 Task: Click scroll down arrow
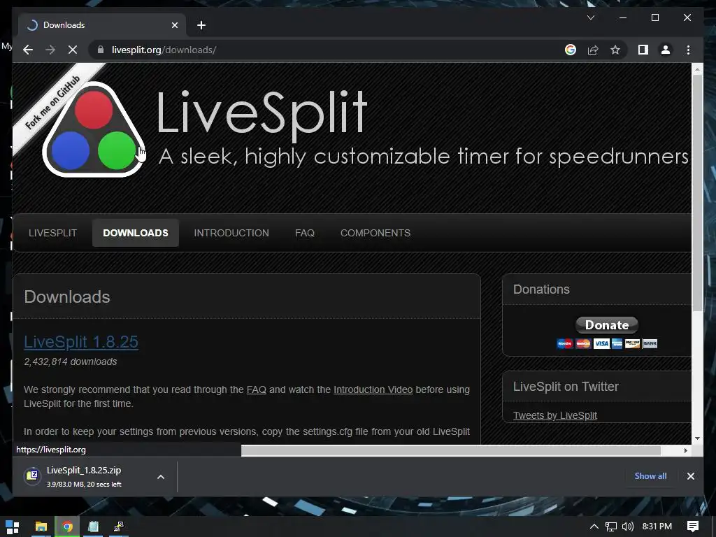(697, 438)
